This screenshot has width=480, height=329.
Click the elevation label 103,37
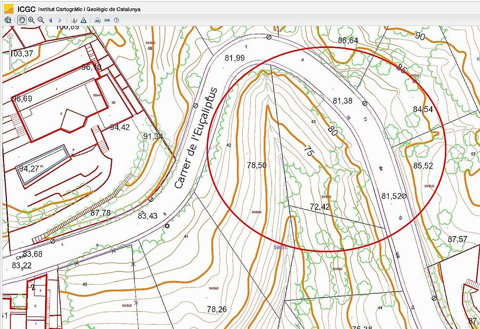22,54
